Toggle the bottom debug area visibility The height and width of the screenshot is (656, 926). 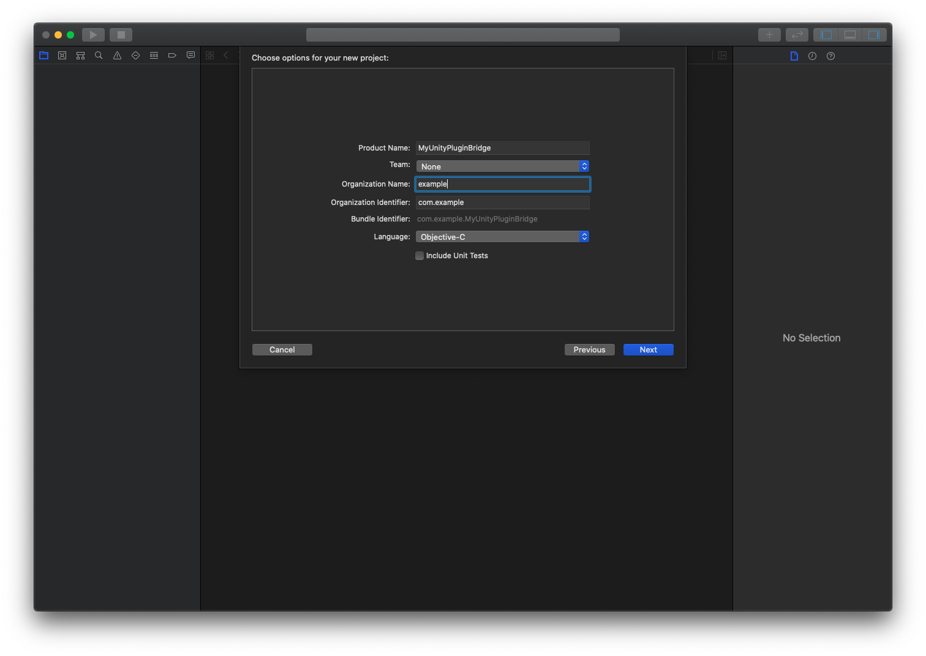[850, 35]
